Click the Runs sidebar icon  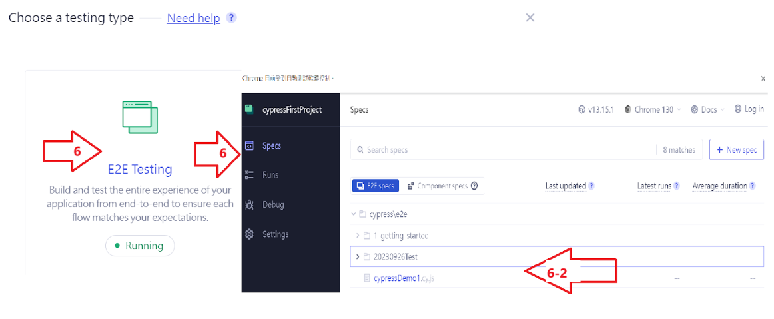249,174
